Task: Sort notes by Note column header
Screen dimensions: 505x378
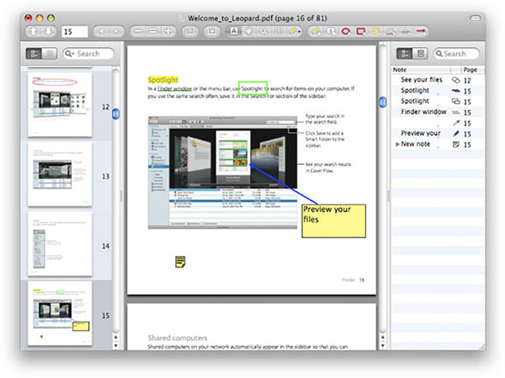Action: (x=421, y=70)
